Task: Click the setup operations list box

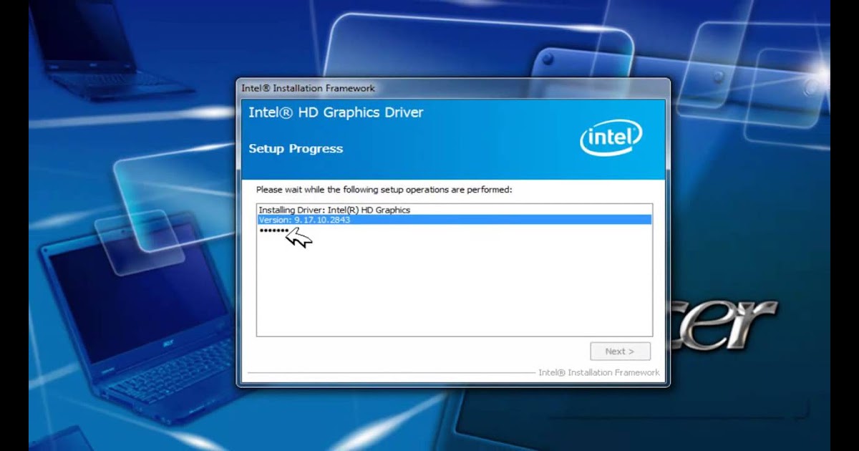Action: point(455,270)
